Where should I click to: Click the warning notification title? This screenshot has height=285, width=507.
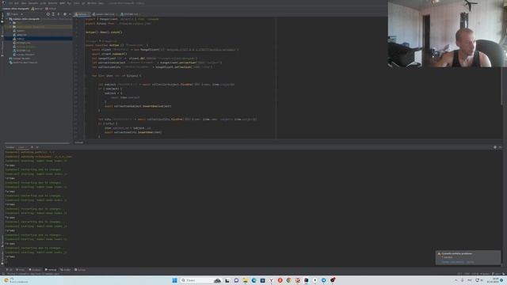click(457, 253)
